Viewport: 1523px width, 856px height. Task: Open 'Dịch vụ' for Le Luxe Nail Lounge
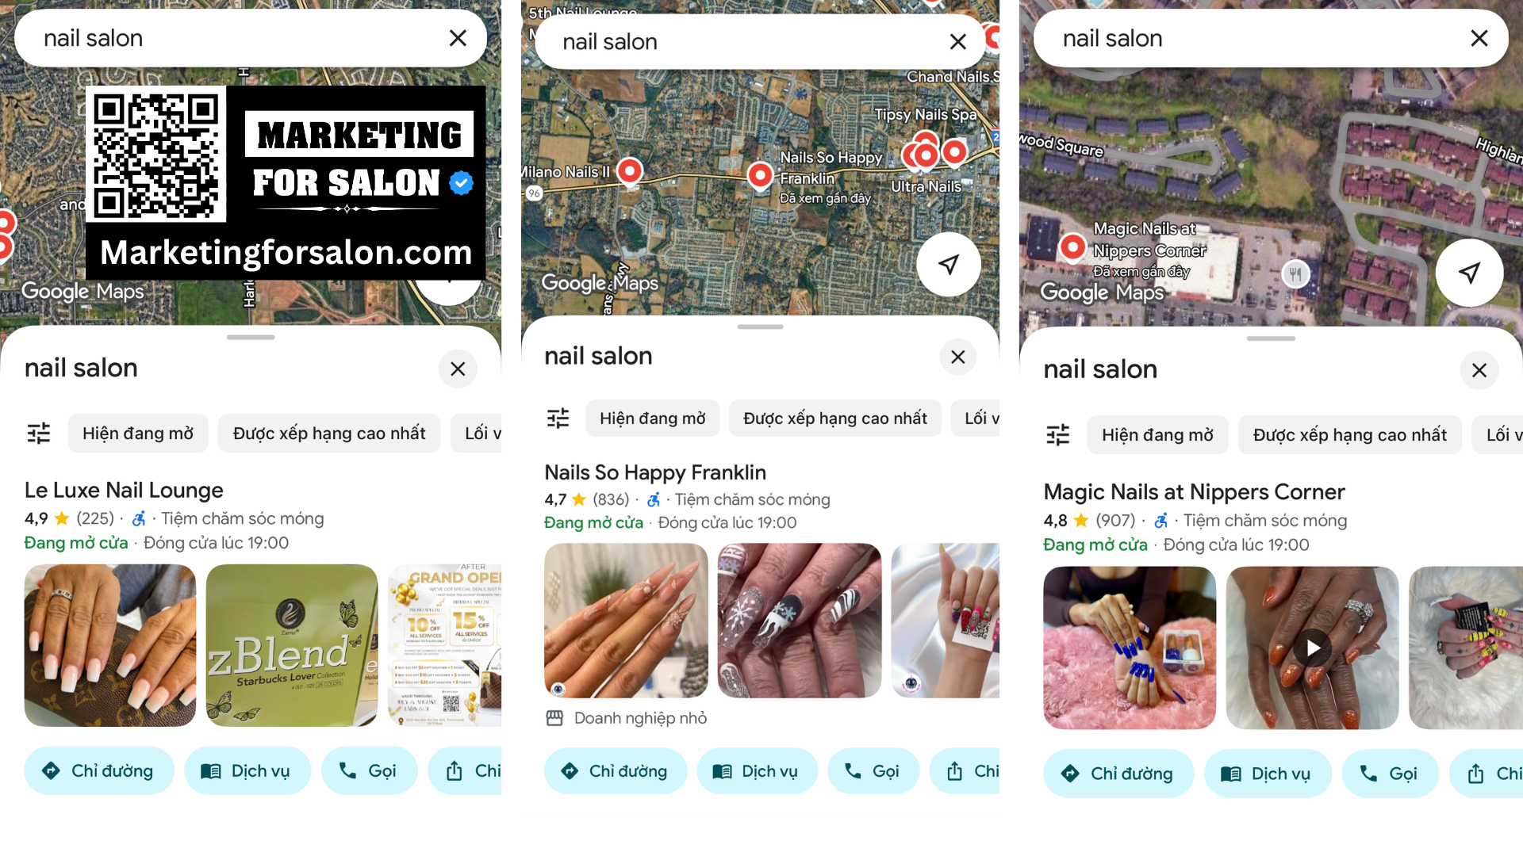247,770
